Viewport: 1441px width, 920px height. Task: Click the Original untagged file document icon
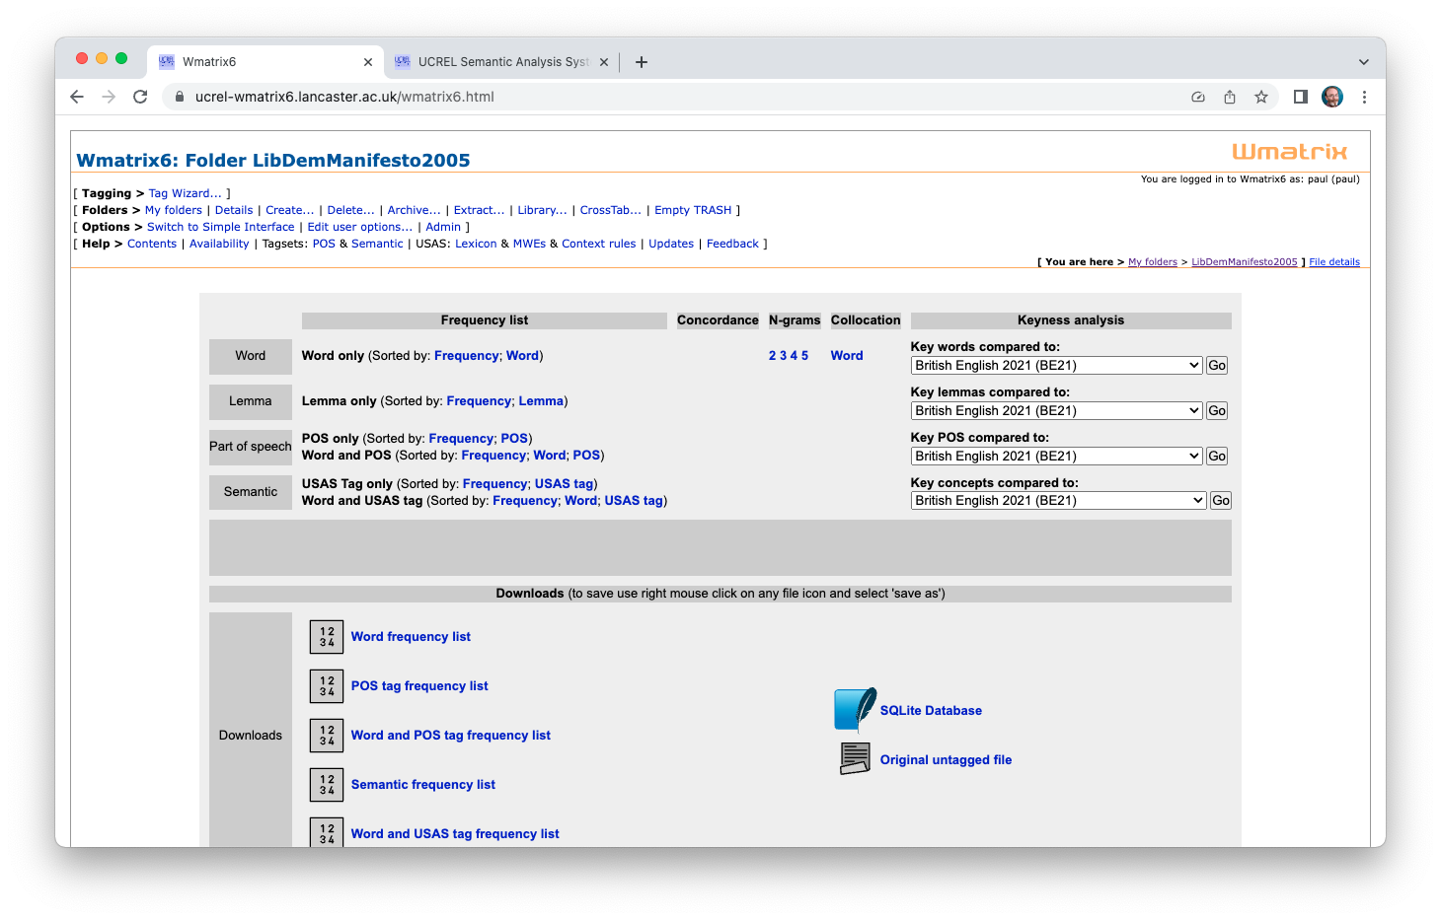coord(855,759)
